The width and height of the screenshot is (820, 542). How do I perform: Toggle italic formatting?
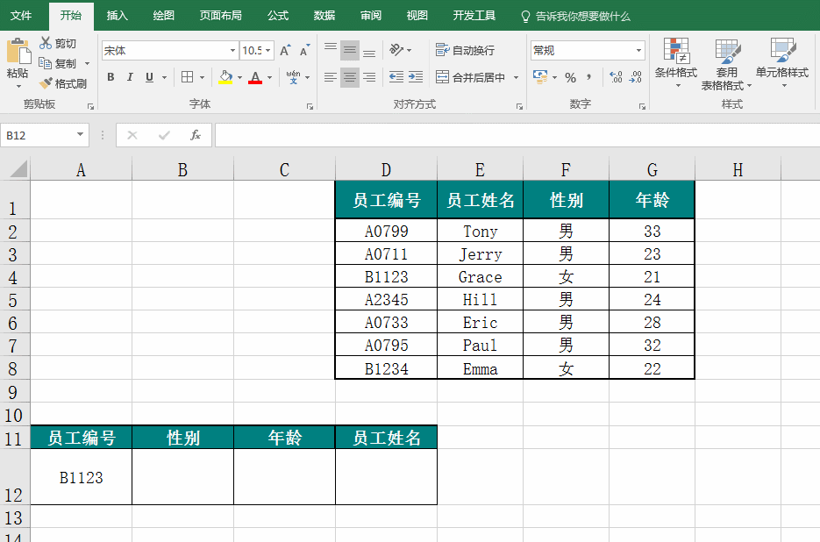[x=130, y=77]
